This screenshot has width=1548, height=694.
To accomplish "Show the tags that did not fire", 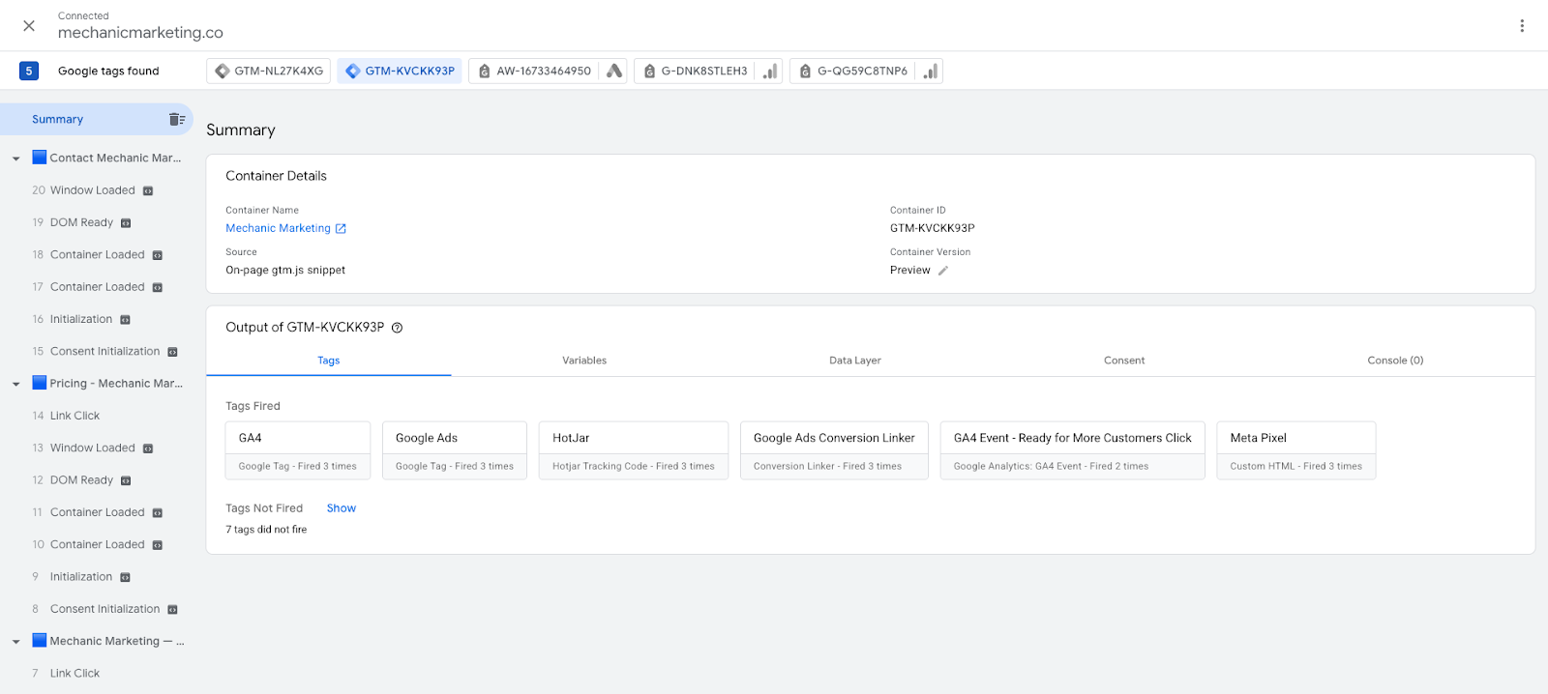I will tap(342, 508).
